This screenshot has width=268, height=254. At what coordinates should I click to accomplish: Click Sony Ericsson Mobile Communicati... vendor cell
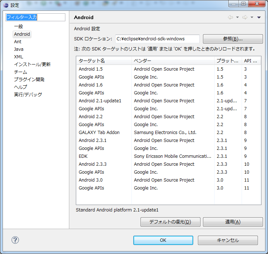pos(173,156)
